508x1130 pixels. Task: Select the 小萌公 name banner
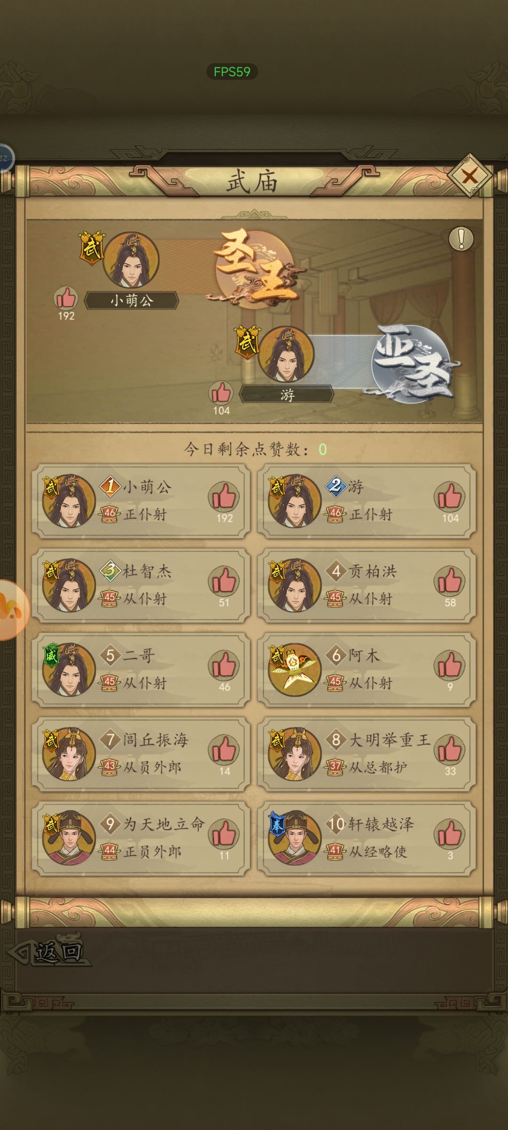click(131, 300)
